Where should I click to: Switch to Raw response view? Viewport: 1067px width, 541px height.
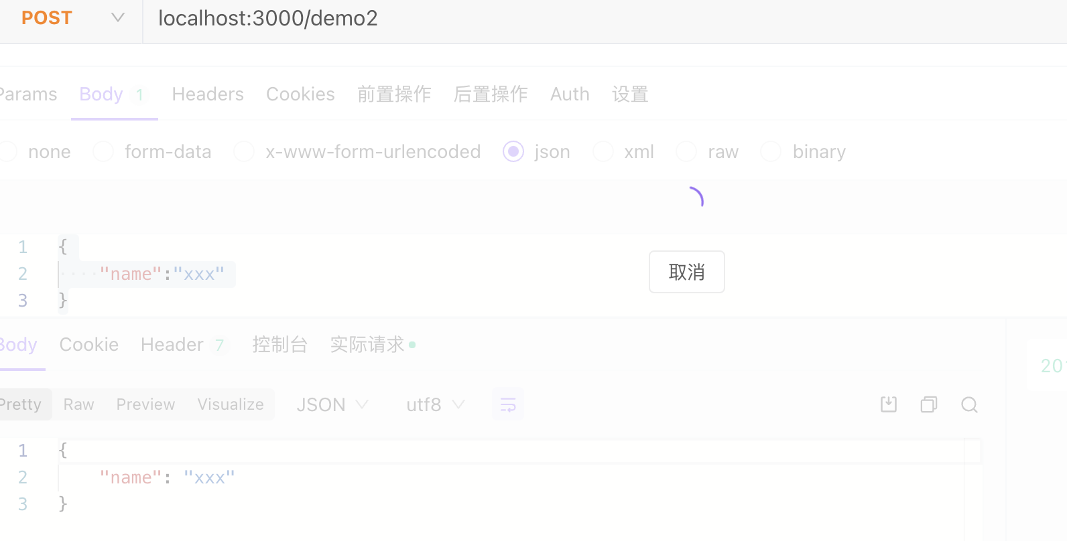[78, 404]
